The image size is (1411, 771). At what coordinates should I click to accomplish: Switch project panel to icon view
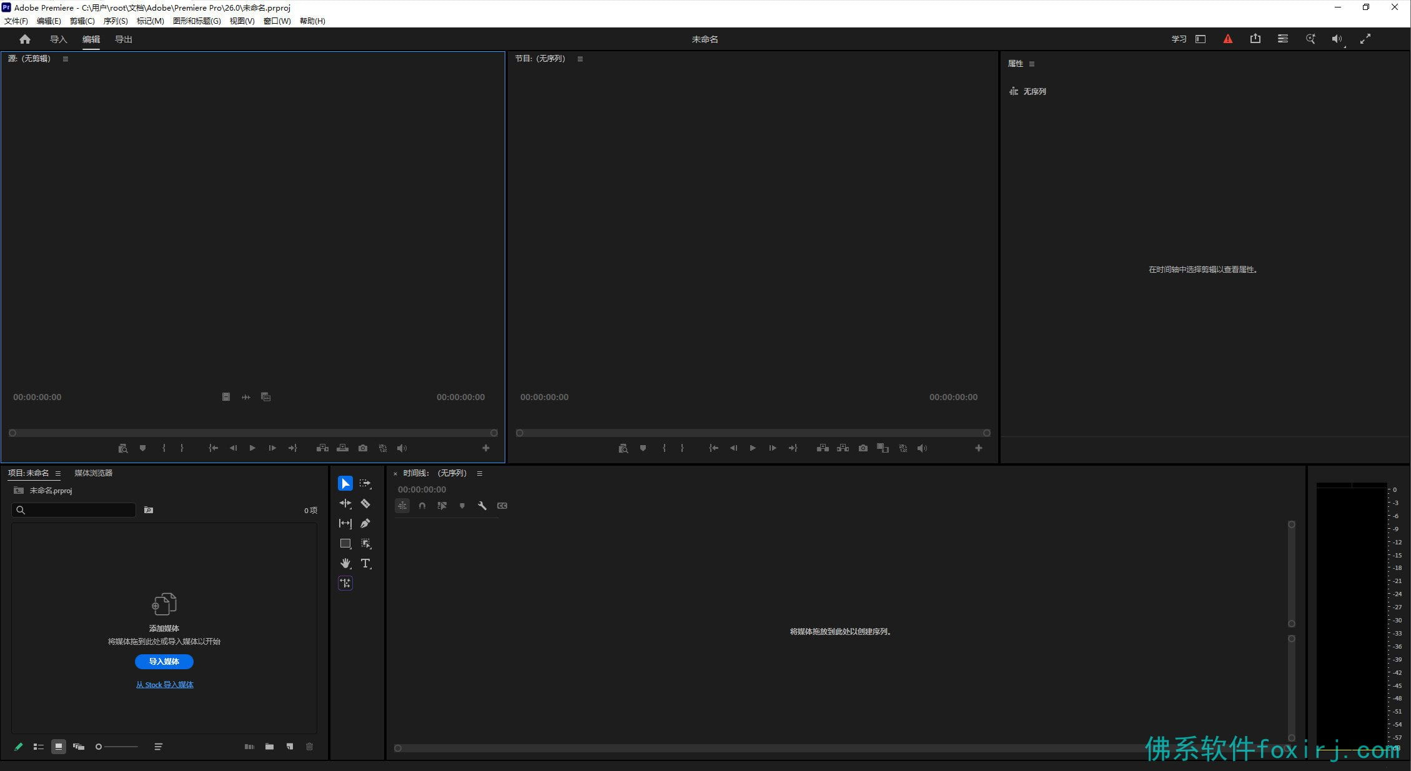pyautogui.click(x=58, y=747)
